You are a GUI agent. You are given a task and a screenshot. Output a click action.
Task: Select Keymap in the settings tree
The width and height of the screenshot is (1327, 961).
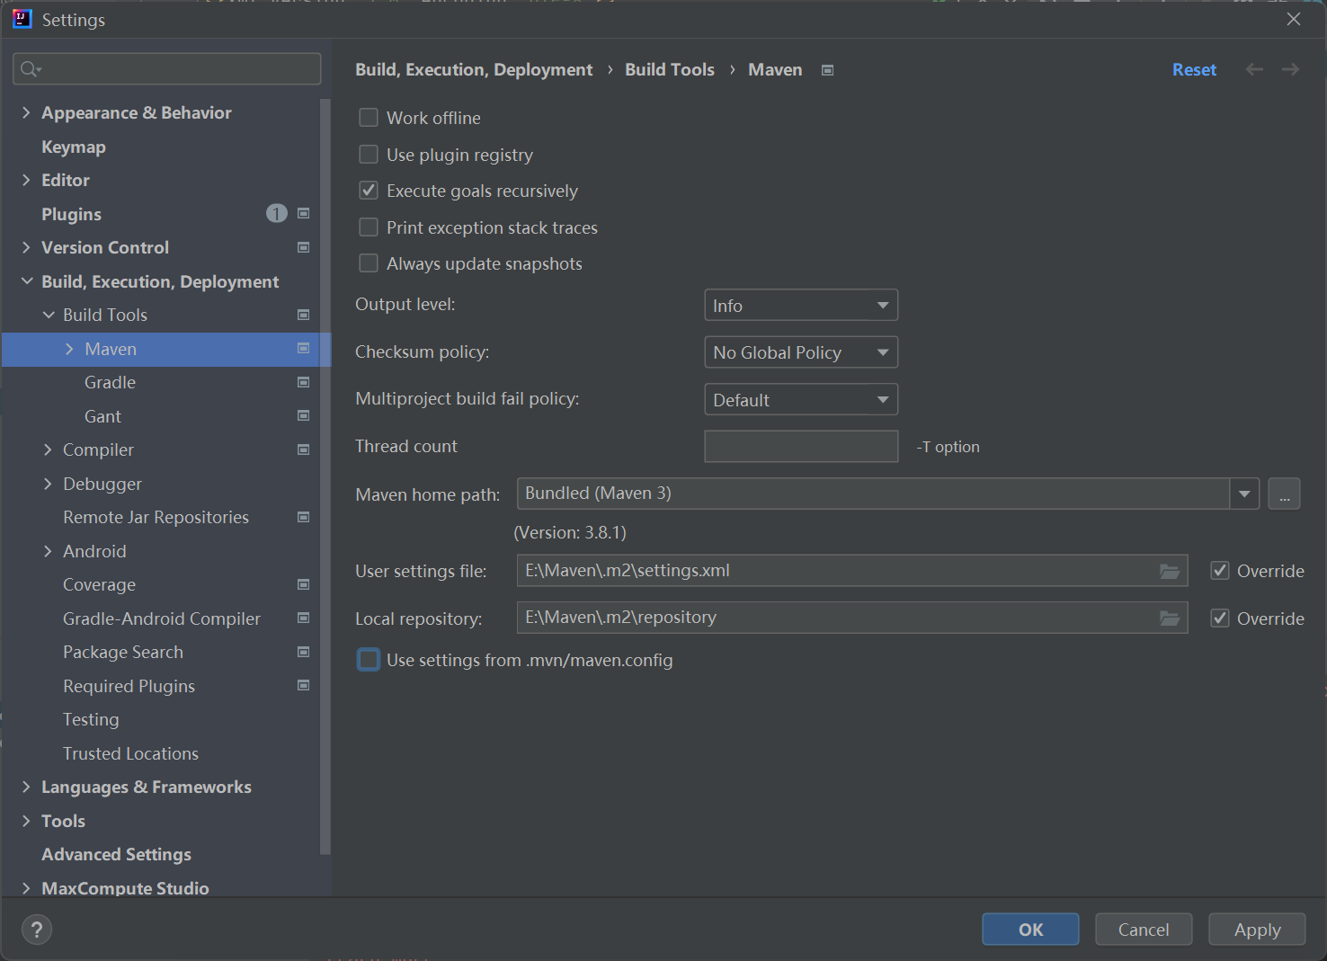click(74, 147)
